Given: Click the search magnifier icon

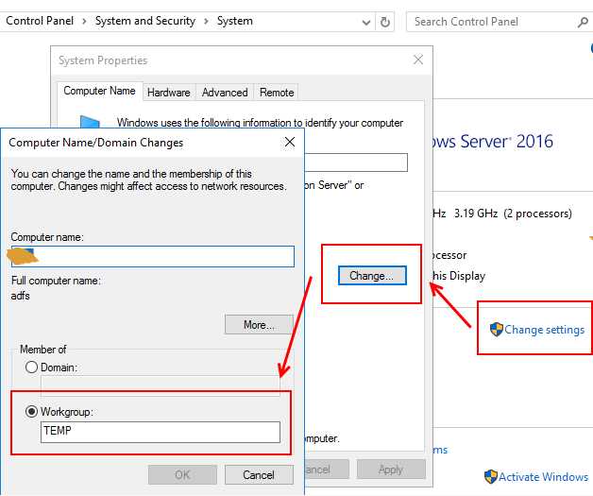Looking at the screenshot, I should (x=583, y=23).
